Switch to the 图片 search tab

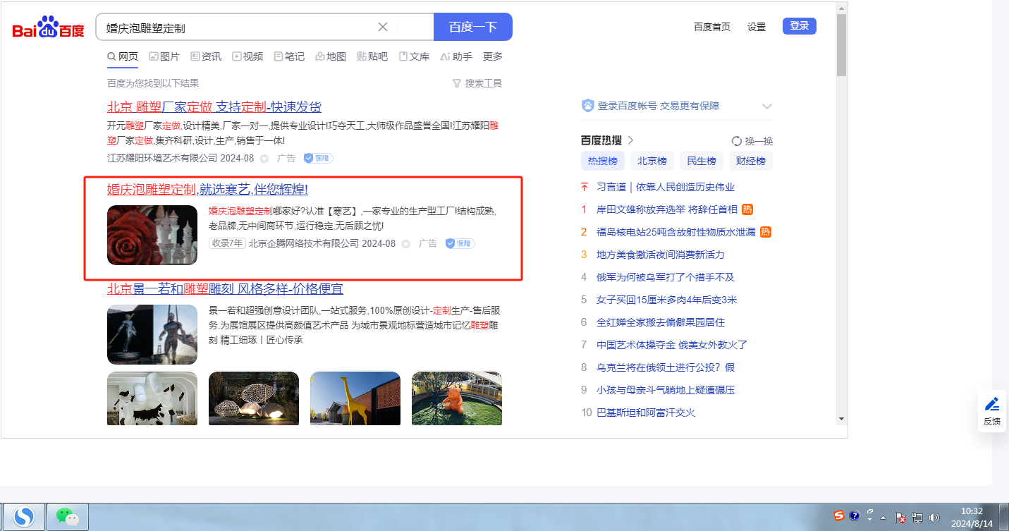[164, 56]
